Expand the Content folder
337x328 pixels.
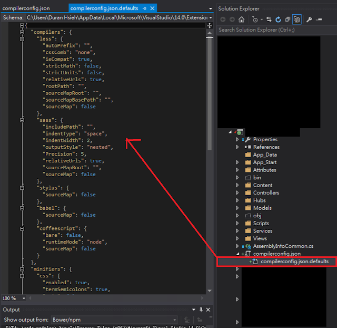[237, 185]
